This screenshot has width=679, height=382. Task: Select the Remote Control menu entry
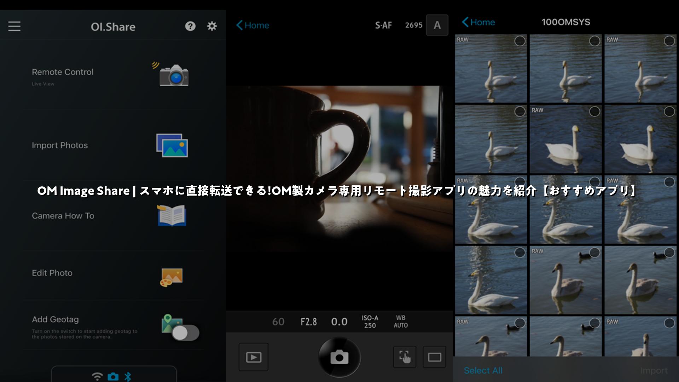(x=113, y=75)
